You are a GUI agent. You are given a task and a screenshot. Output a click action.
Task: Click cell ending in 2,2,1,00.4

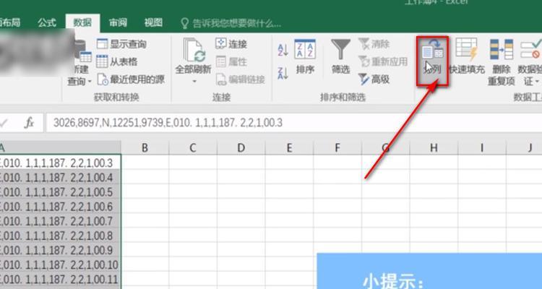(x=60, y=177)
